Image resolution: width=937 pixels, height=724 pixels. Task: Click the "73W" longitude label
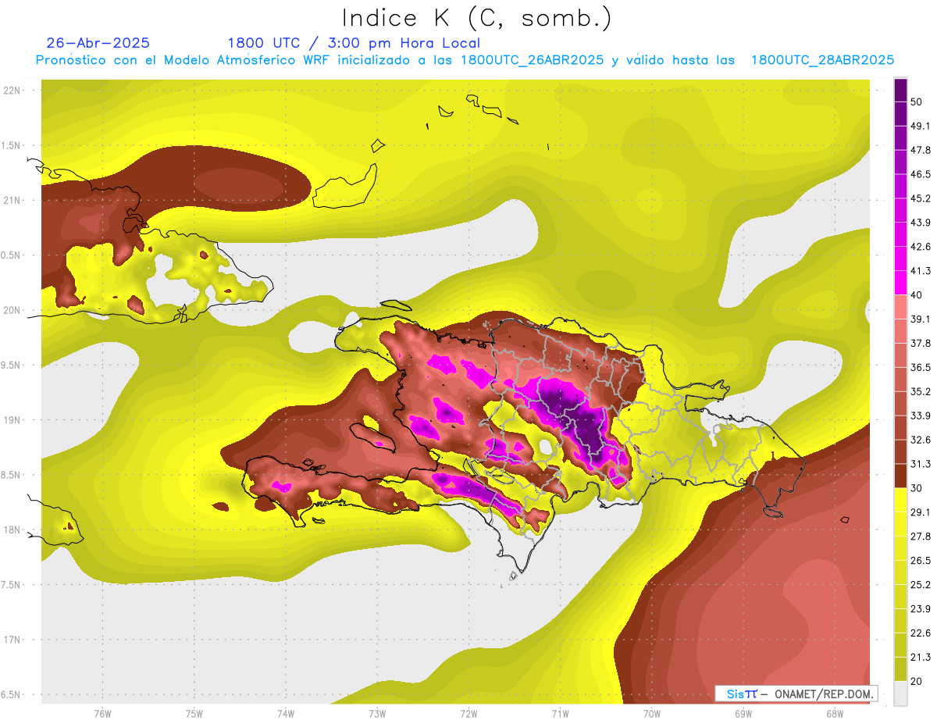click(377, 714)
